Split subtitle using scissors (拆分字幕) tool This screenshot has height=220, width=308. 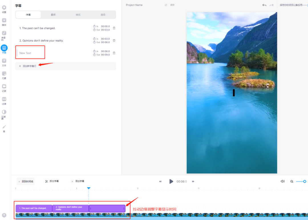[x=52, y=181]
